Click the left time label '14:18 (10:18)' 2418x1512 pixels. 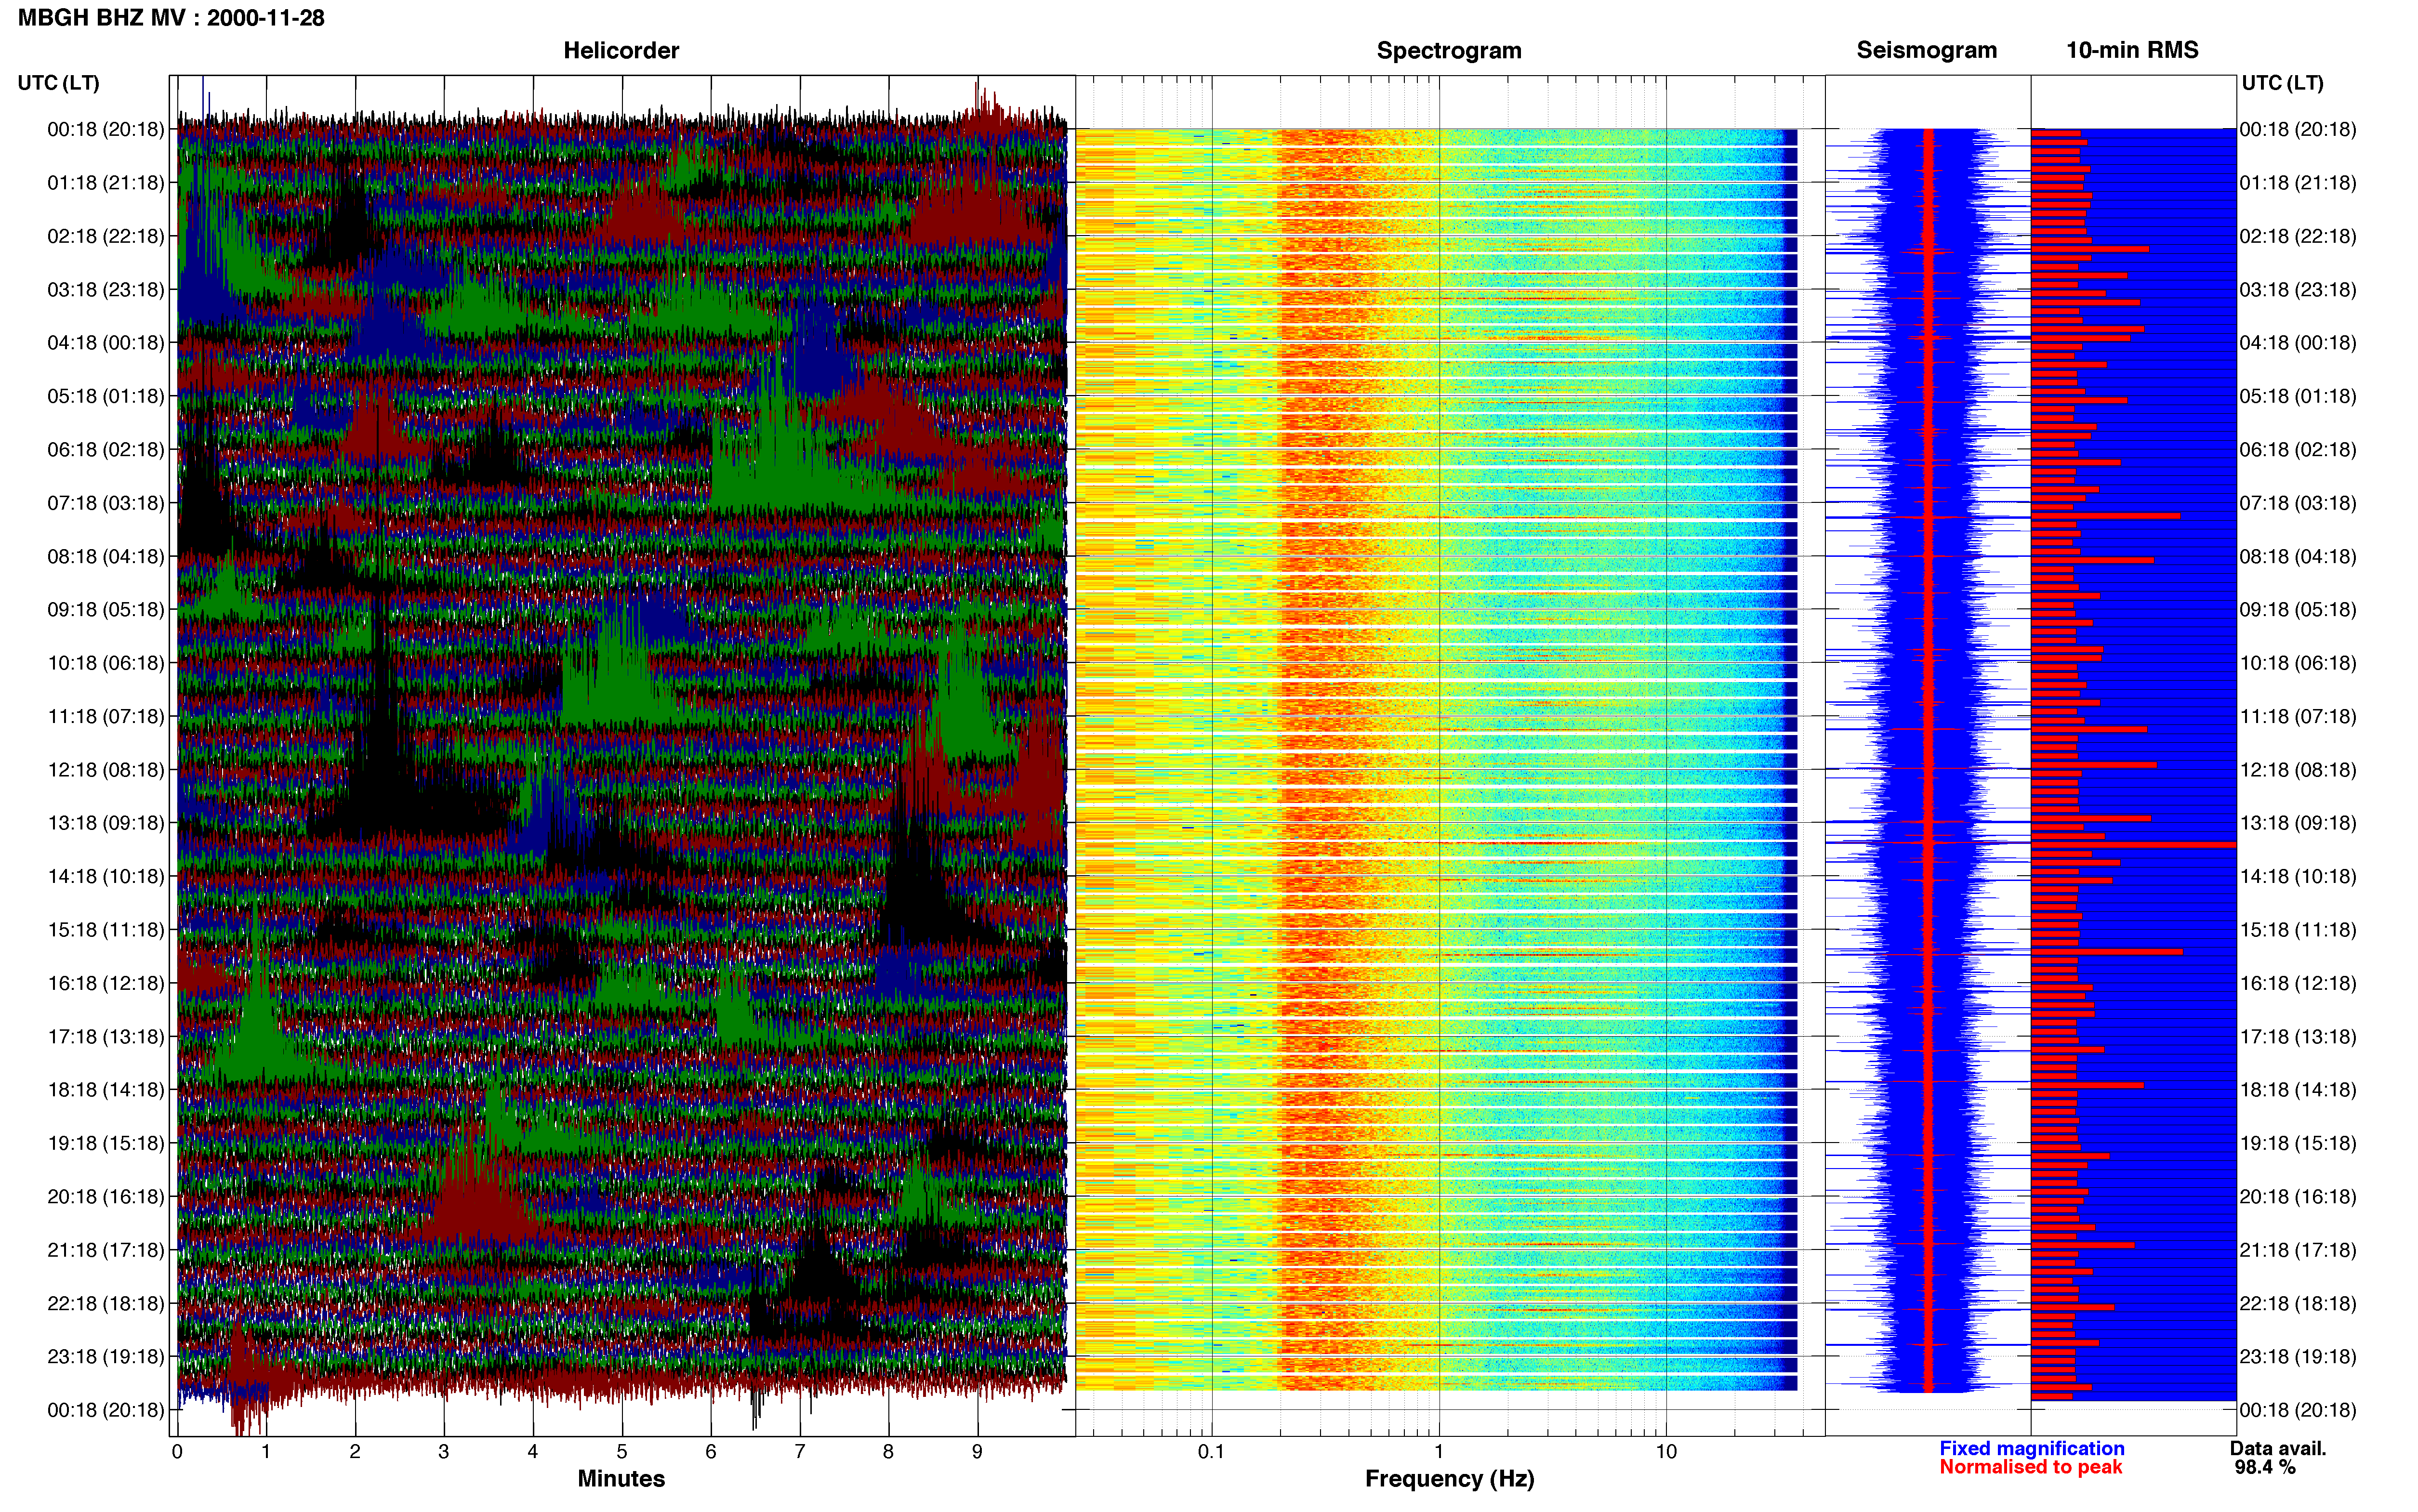106,877
